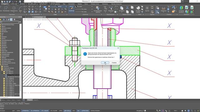
Task: Select the Пружины library tree item
Action: tap(4, 45)
